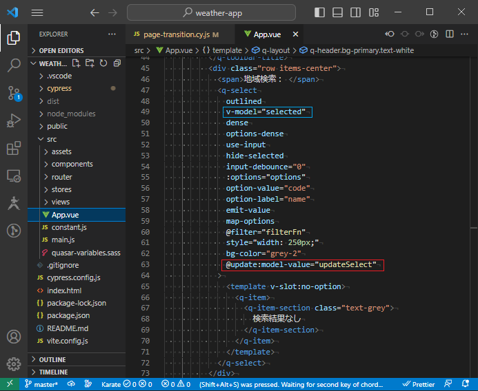Go forward using the right arrow
Viewport: 478px width, 391px height.
pos(113,12)
